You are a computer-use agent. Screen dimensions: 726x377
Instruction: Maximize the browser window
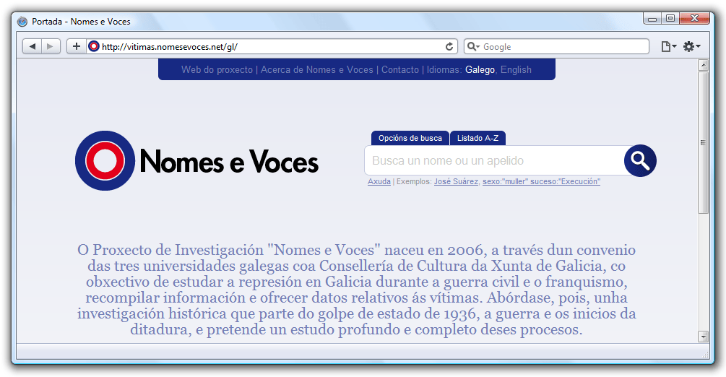[670, 19]
